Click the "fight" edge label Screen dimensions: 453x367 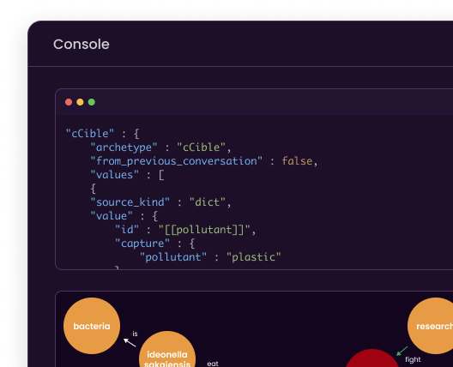click(413, 359)
